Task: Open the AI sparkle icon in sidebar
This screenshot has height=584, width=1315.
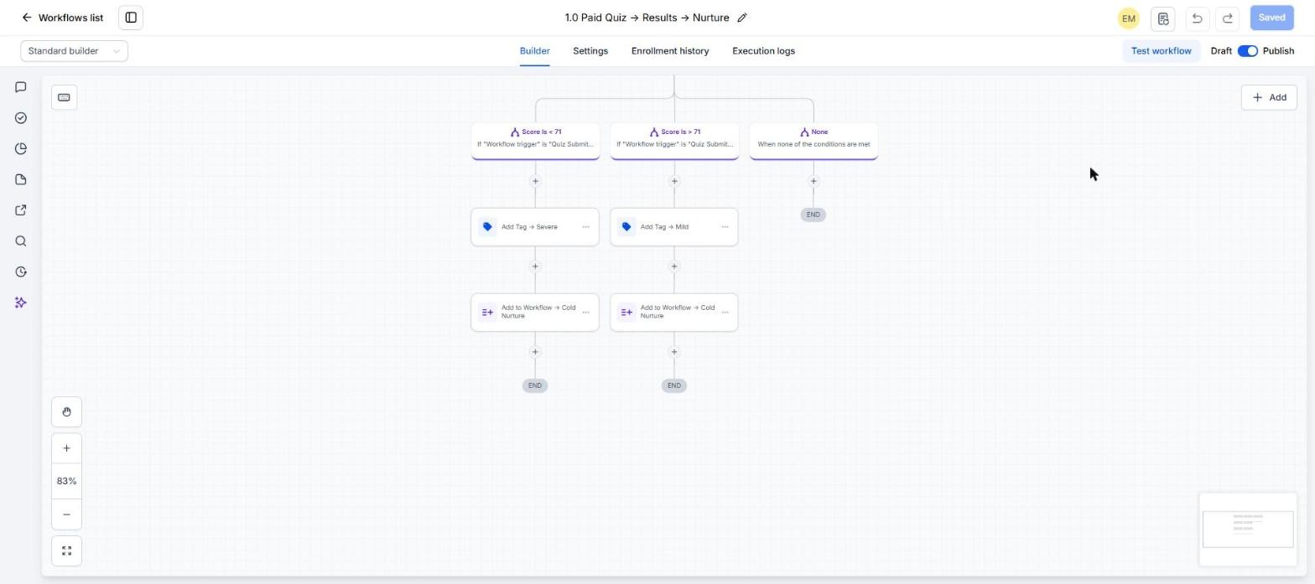Action: tap(21, 302)
